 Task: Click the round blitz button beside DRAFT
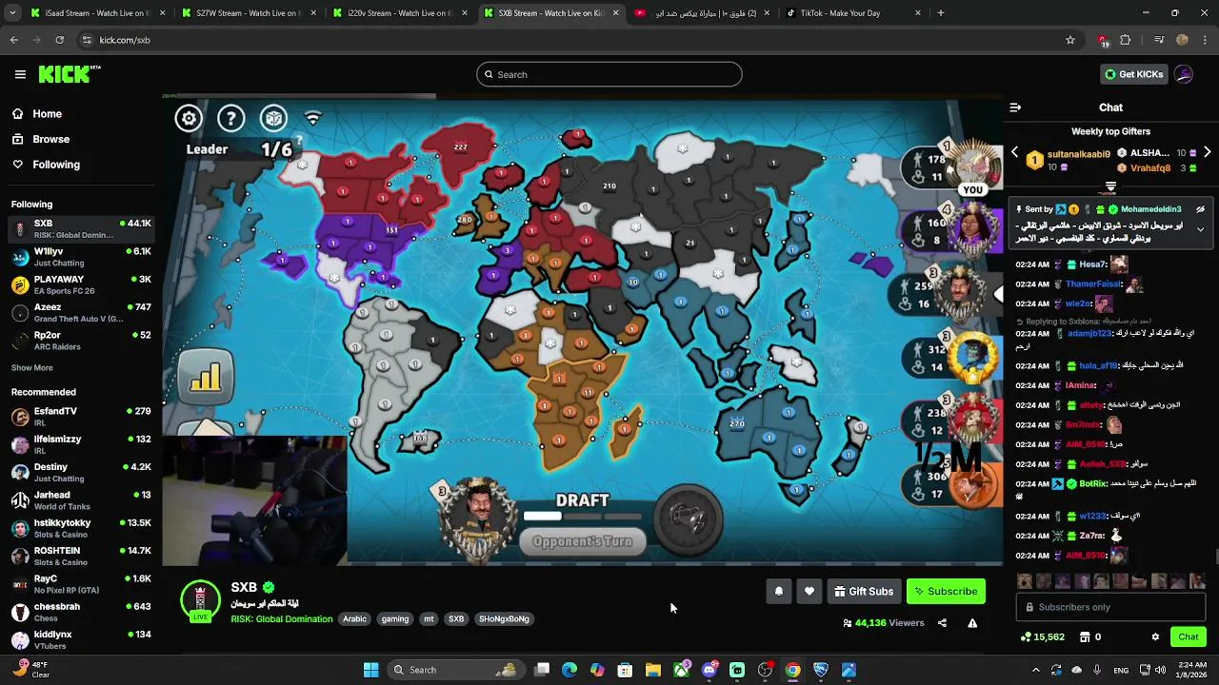pos(689,519)
